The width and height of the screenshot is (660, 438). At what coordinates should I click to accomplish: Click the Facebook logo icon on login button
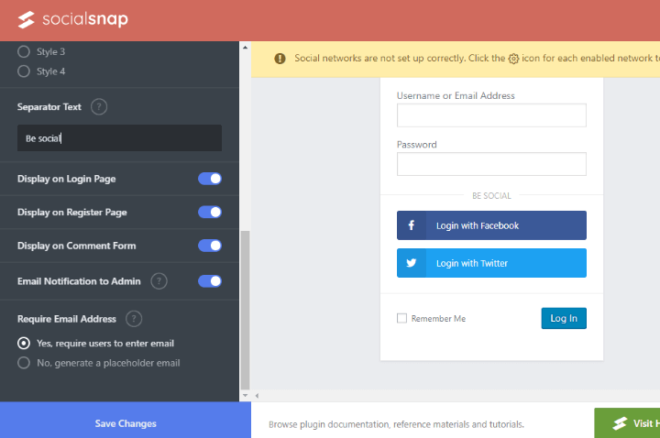click(x=412, y=225)
